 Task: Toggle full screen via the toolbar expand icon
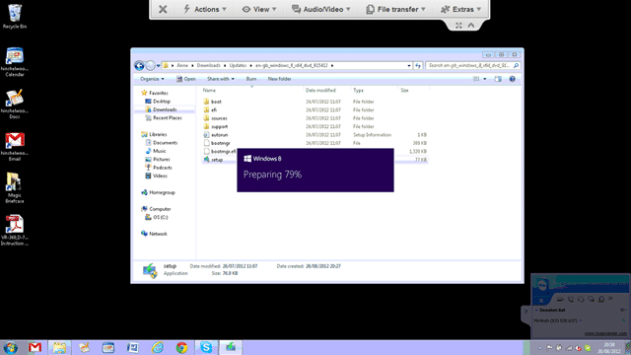click(x=458, y=26)
